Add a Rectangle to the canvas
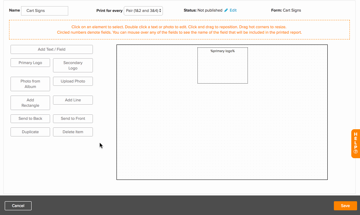This screenshot has height=215, width=360. tap(30, 103)
